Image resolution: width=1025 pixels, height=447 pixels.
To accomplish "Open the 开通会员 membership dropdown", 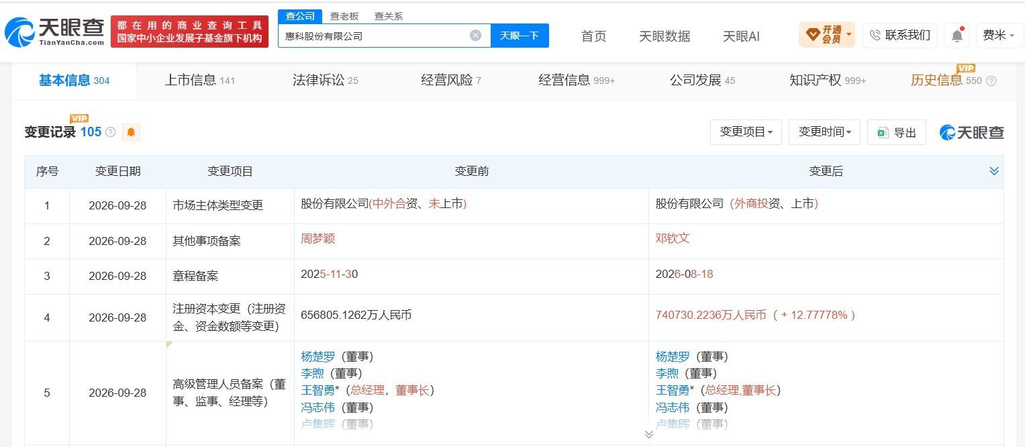I will [826, 35].
